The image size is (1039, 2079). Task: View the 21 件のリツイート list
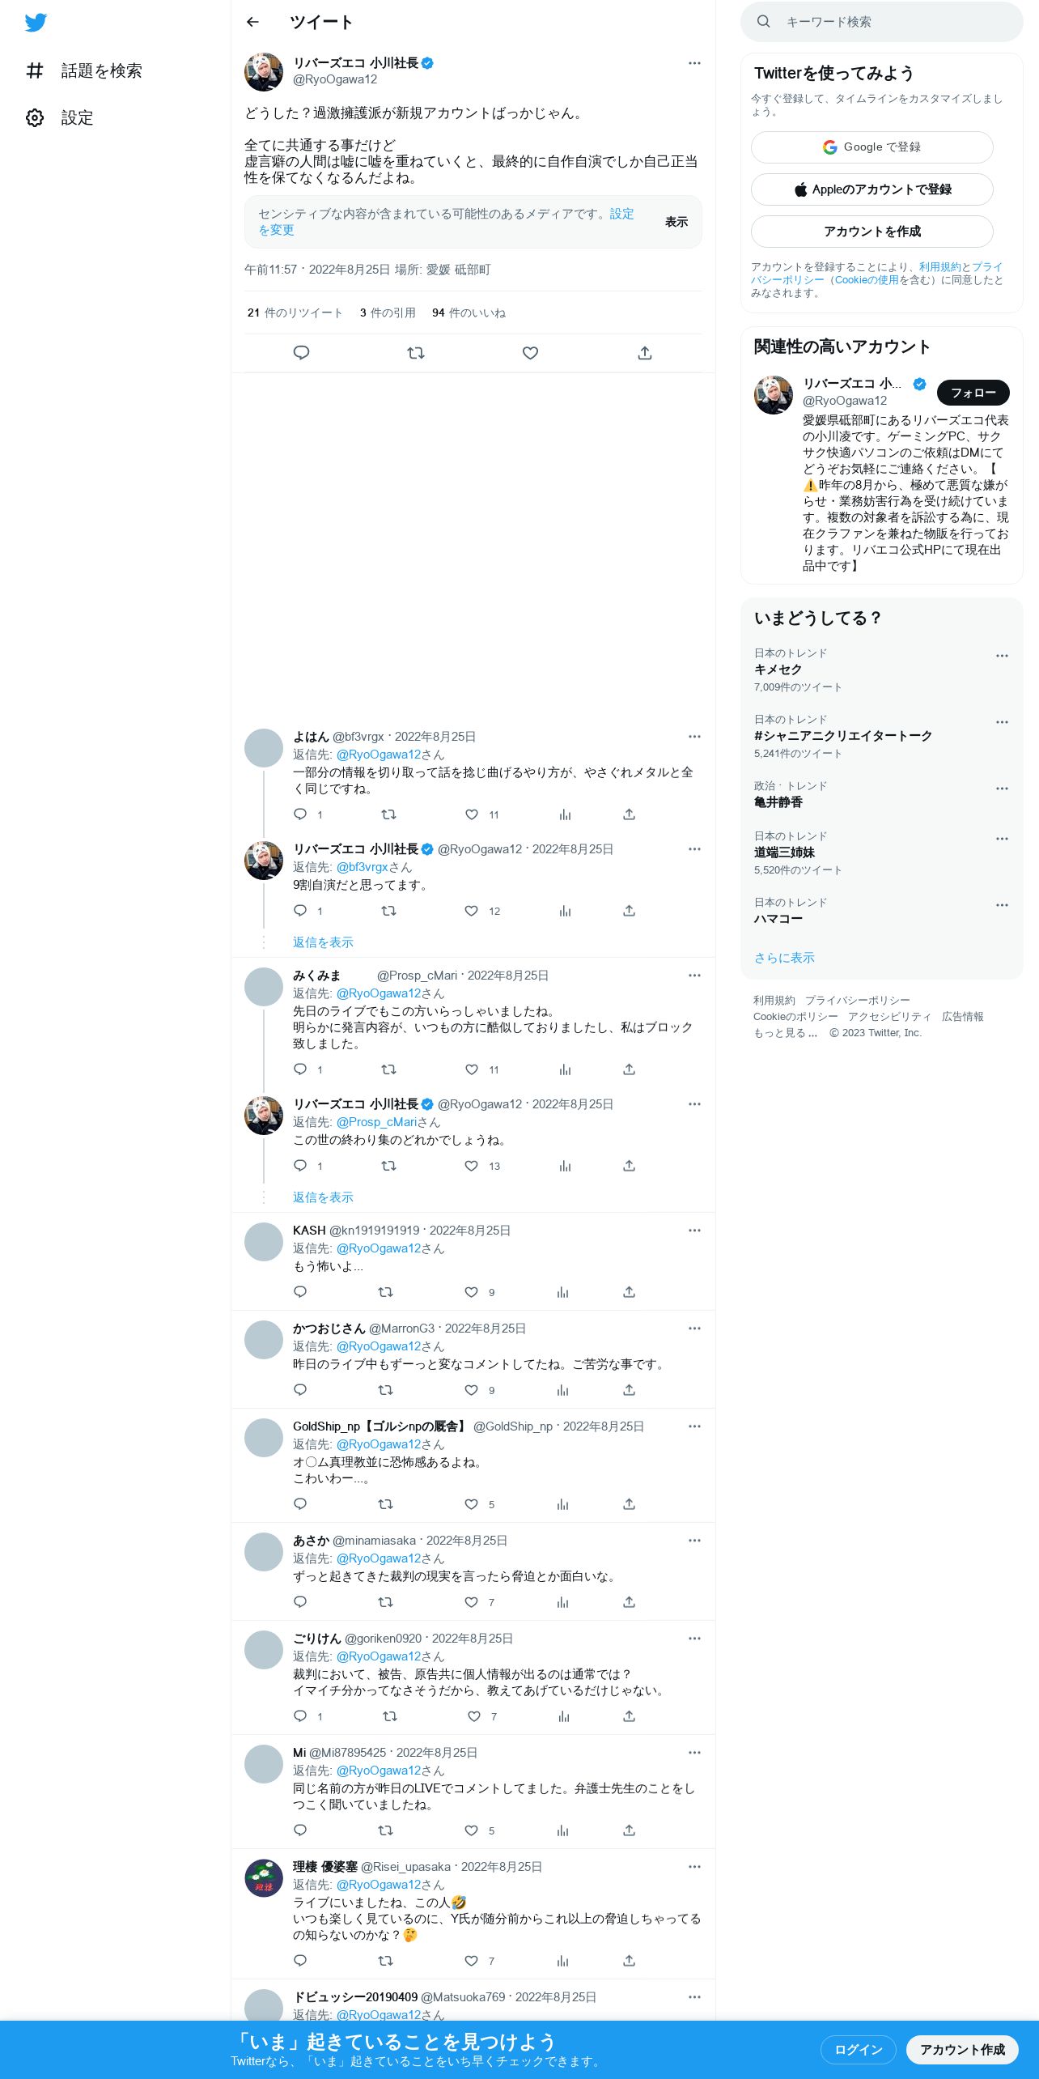[x=295, y=312]
